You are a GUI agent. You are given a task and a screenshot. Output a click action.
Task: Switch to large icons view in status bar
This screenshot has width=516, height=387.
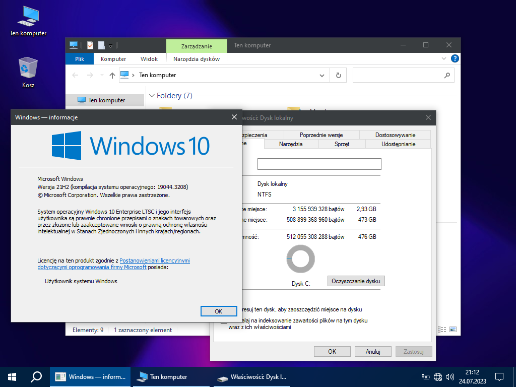[x=453, y=330]
